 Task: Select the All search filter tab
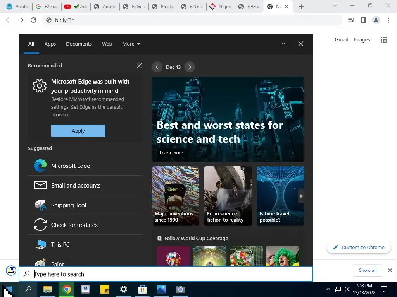coord(31,44)
